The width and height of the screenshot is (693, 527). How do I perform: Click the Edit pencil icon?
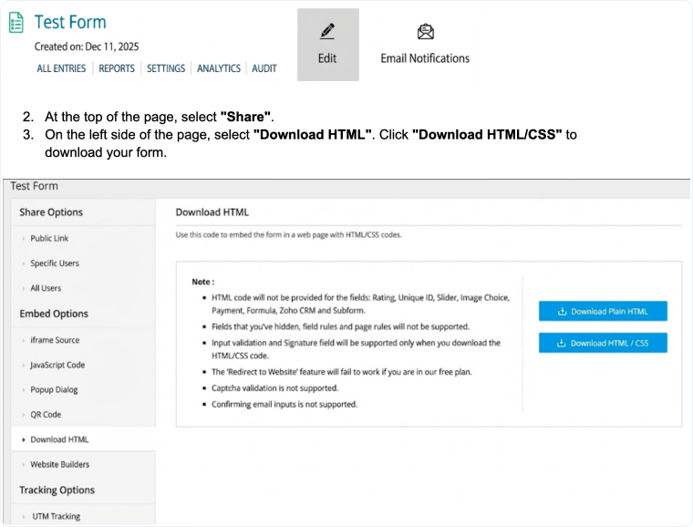coord(327,31)
